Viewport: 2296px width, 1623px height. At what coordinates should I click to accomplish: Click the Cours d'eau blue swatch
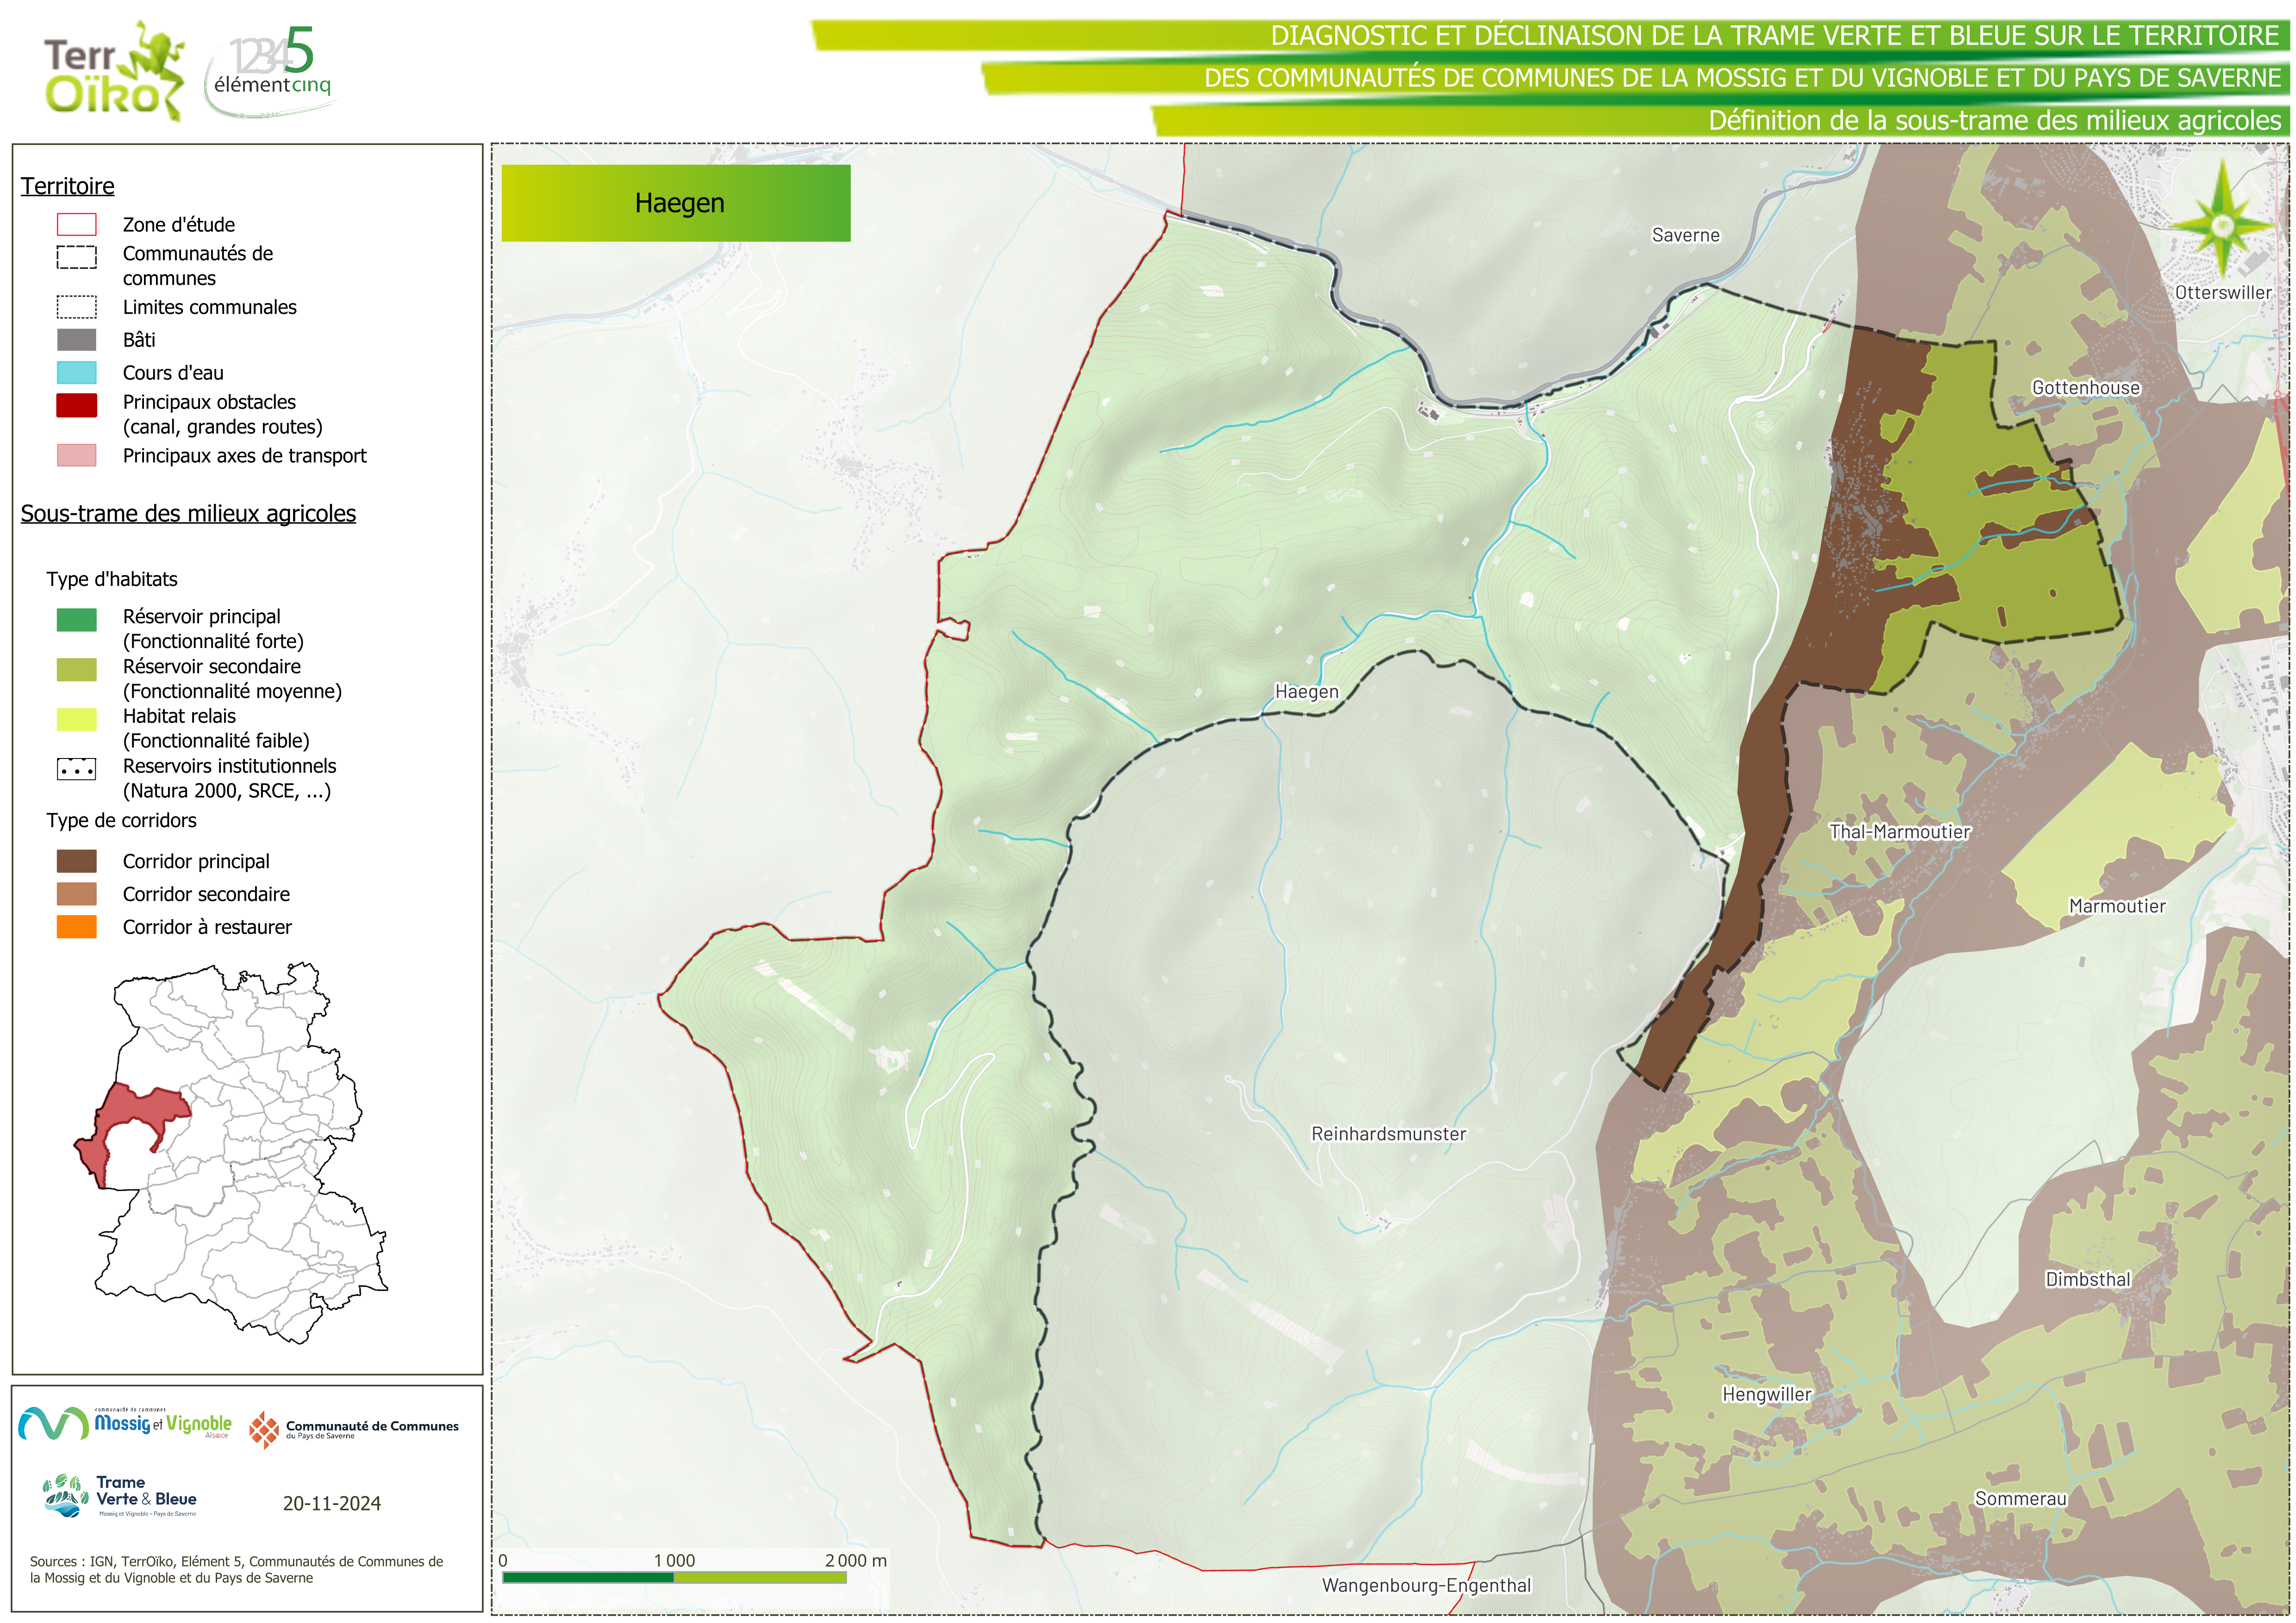tap(76, 373)
